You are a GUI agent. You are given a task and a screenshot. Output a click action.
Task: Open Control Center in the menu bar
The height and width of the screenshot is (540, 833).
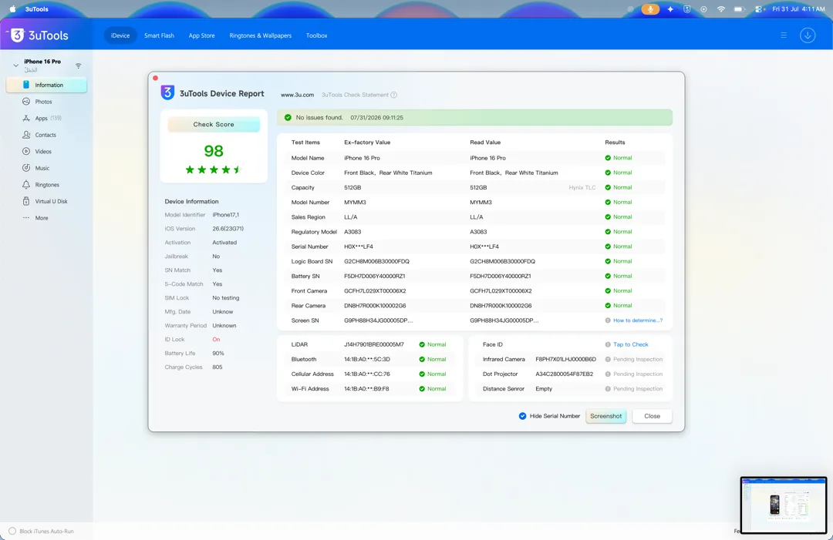[x=759, y=9]
